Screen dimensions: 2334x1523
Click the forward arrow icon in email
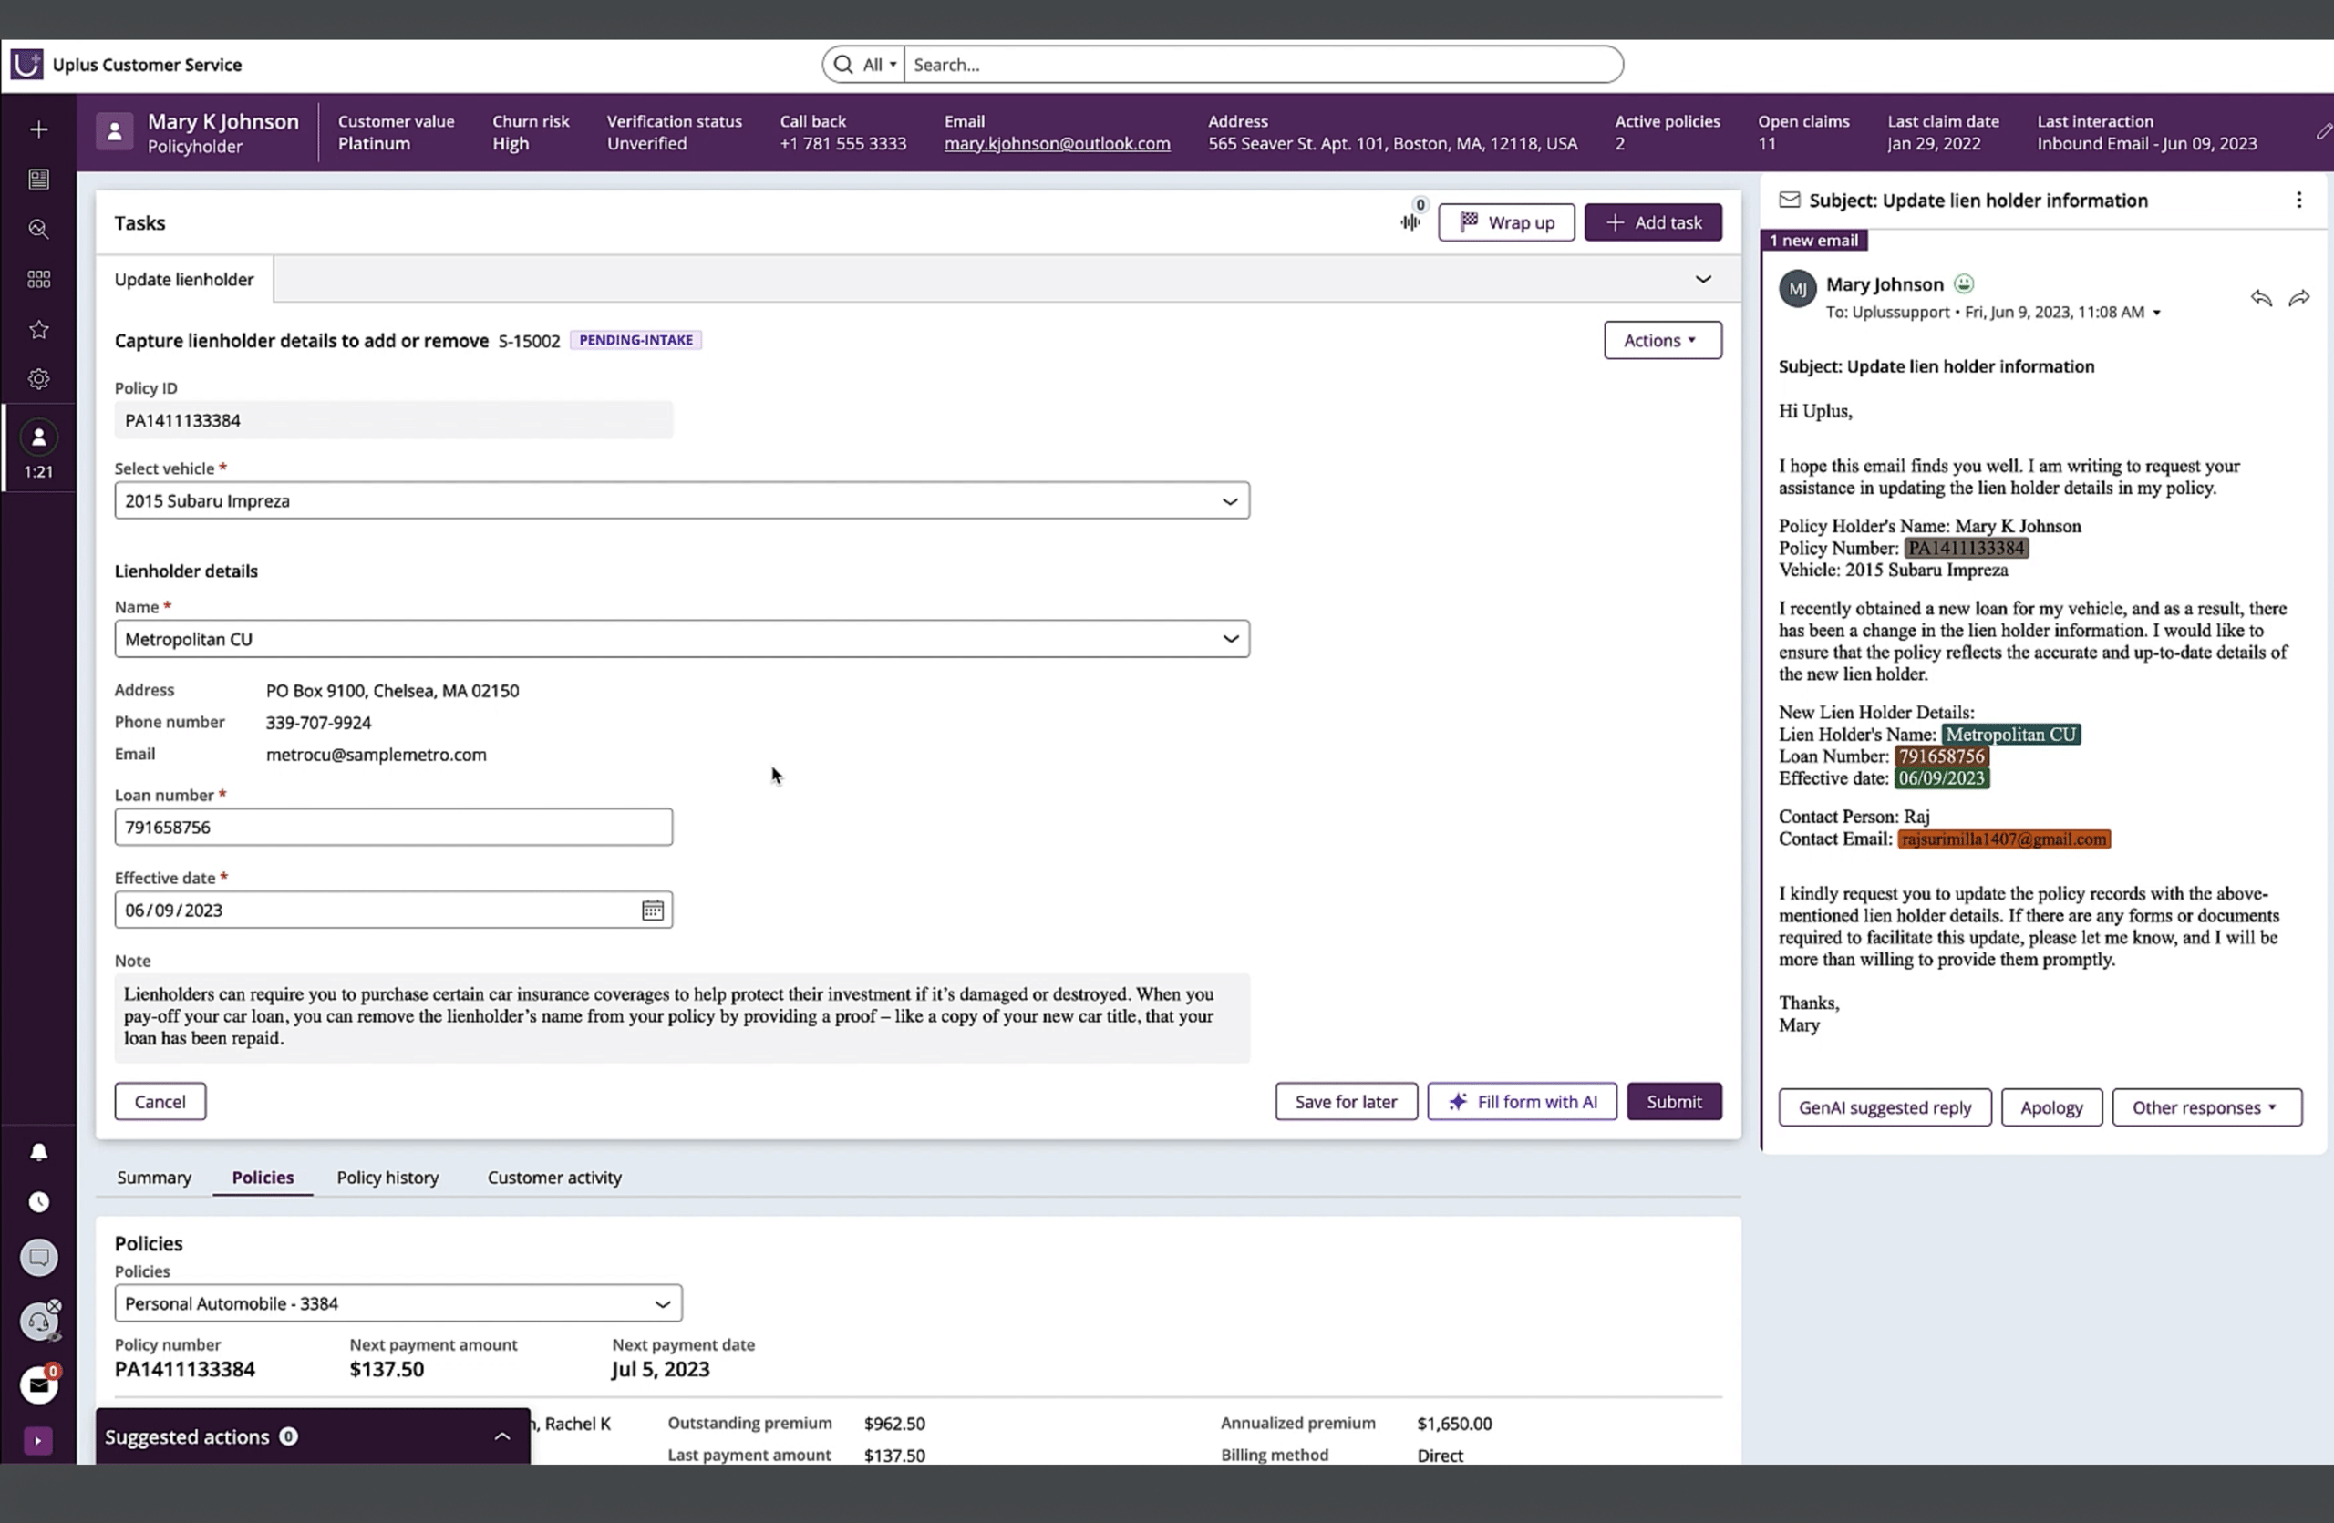[2298, 298]
